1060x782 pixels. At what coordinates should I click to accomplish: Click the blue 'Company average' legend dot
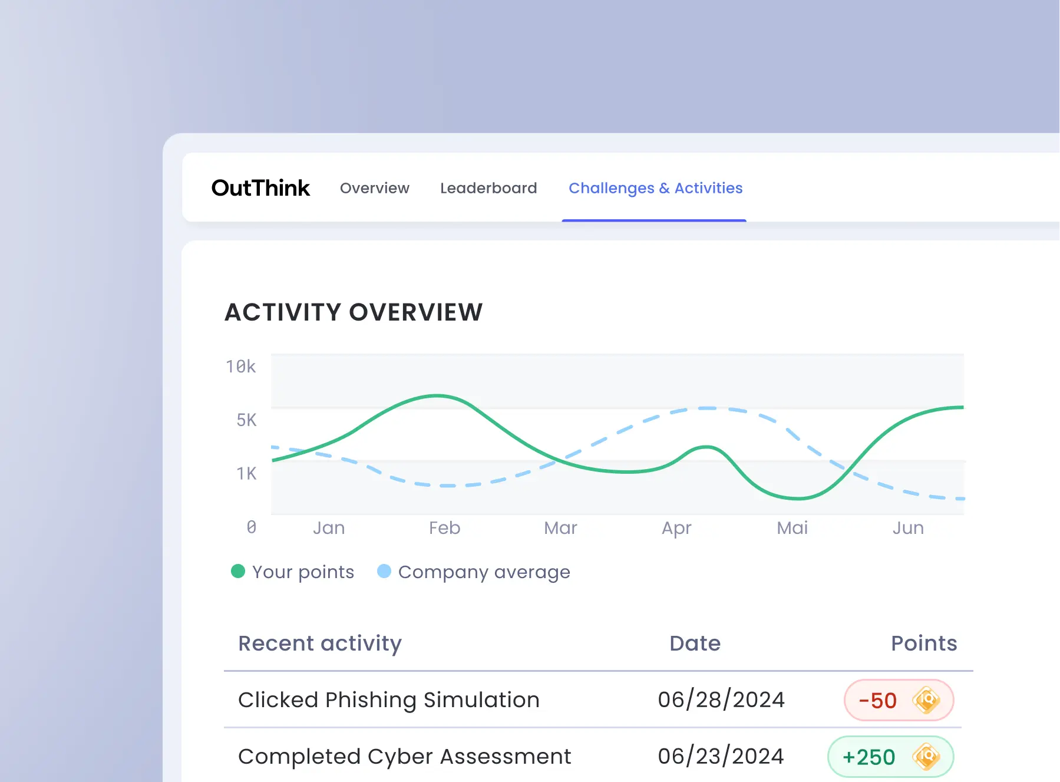pos(385,571)
